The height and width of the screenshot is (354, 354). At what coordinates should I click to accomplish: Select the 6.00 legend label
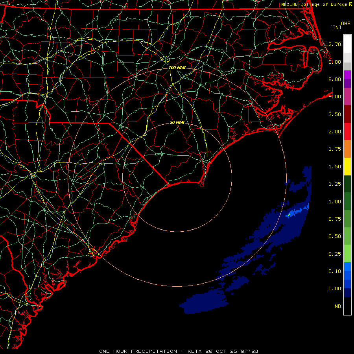click(x=335, y=79)
